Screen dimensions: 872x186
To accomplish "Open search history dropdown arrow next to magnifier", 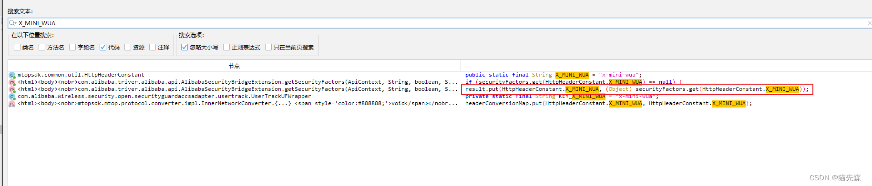I will [16, 23].
